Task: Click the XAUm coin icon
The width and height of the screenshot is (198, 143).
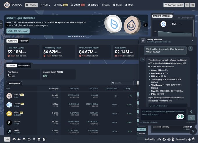Action: coord(9,114)
